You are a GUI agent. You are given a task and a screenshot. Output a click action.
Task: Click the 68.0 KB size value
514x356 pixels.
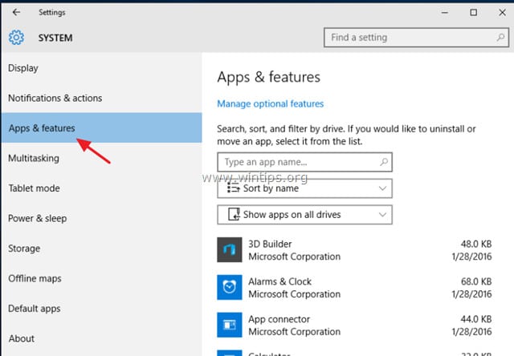476,281
